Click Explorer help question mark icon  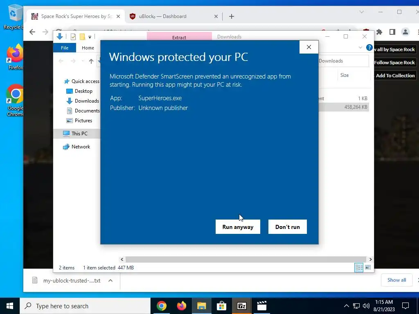coord(369,47)
